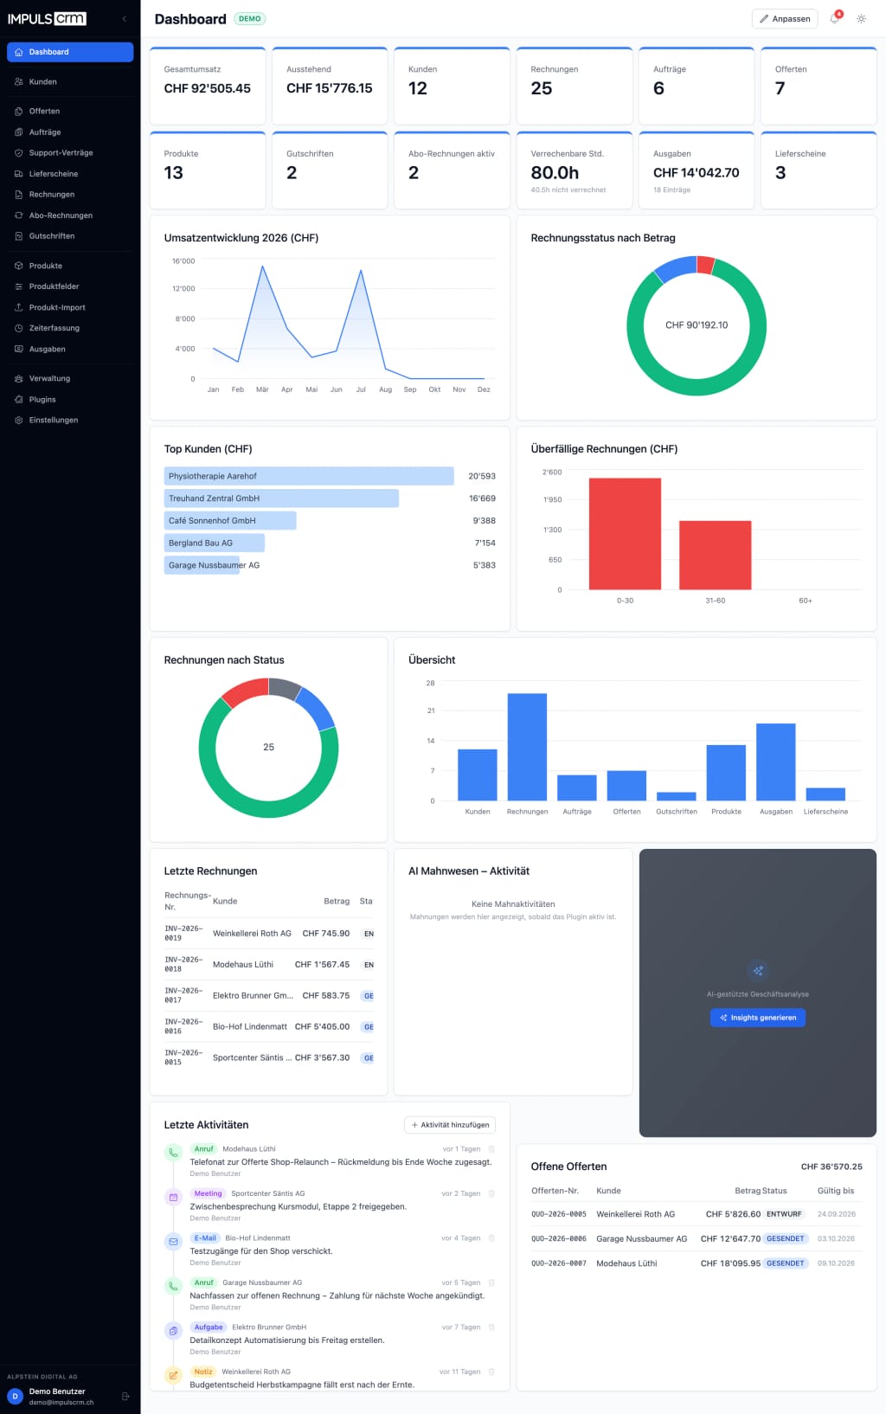Viewport: 886px width, 1414px height.
Task: Click the red 0-30 overdue bar
Action: [x=625, y=534]
